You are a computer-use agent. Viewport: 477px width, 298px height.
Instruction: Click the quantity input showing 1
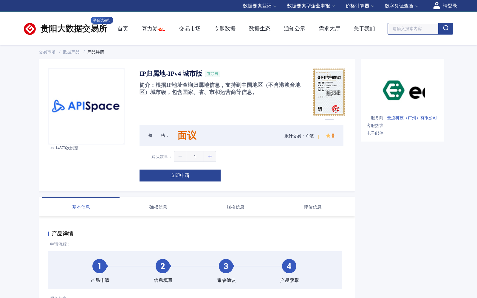click(195, 156)
